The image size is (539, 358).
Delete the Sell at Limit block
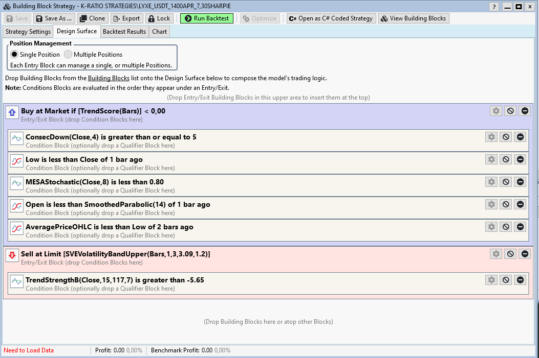pos(525,254)
